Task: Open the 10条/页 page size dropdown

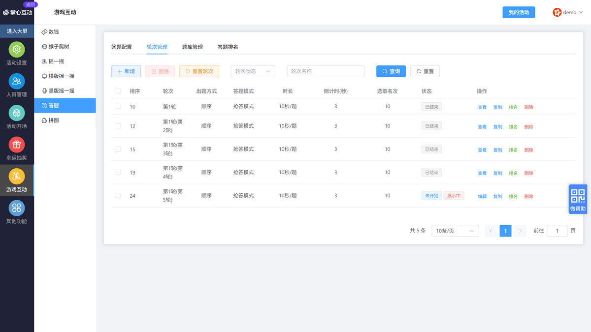Action: pyautogui.click(x=455, y=231)
